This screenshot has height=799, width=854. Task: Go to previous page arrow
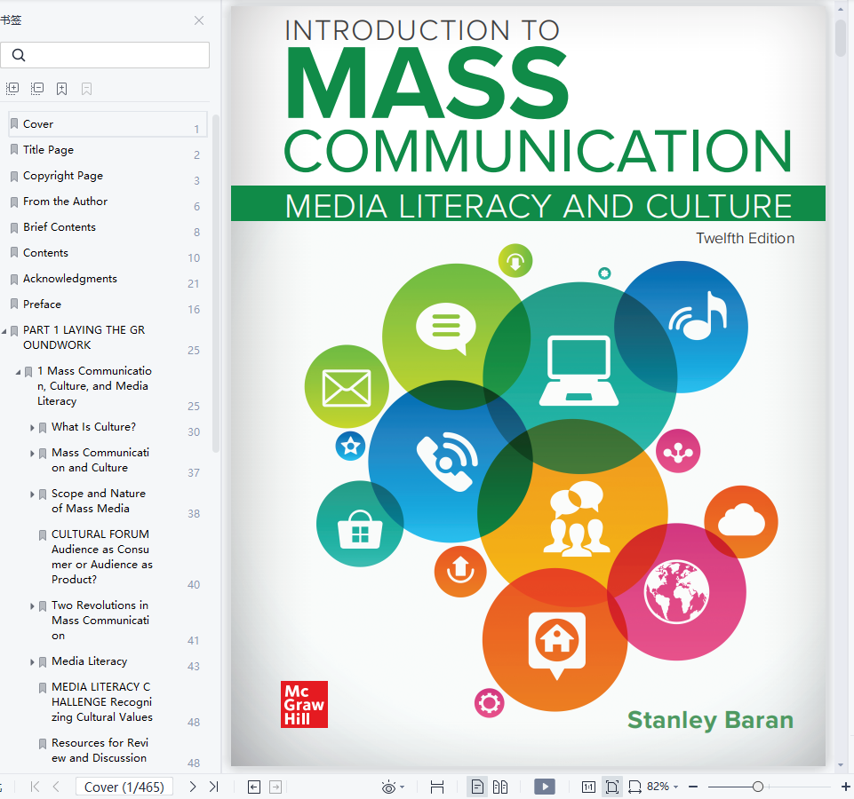click(x=56, y=787)
